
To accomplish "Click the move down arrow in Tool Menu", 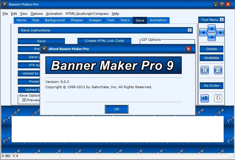I will 212,37.
